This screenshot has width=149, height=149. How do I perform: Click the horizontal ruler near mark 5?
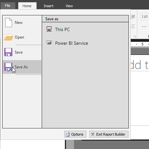[142, 44]
